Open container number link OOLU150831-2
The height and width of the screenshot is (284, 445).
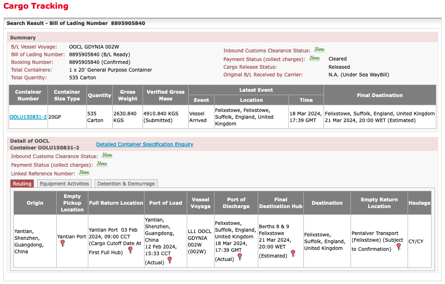(x=28, y=117)
